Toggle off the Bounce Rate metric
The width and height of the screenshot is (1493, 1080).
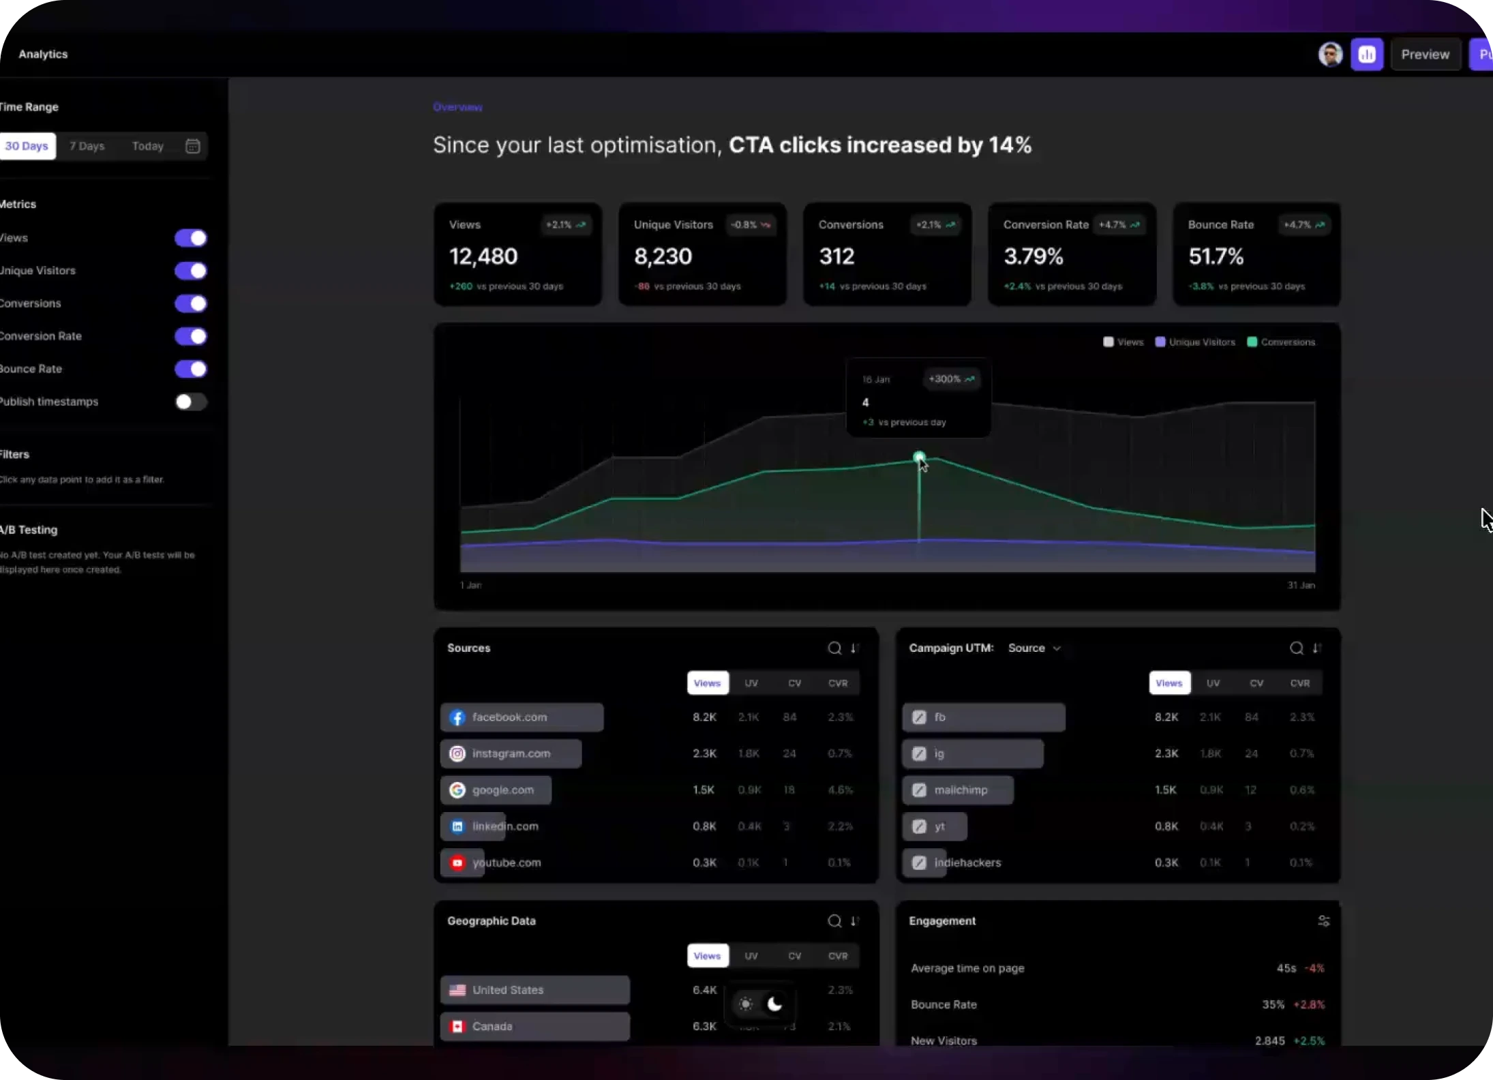point(191,369)
